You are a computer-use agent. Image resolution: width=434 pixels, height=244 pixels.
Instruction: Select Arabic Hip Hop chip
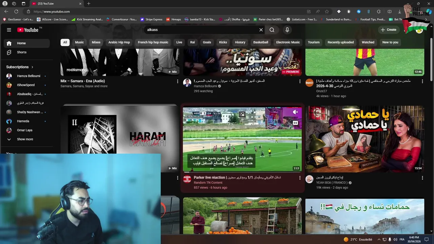[x=119, y=42]
